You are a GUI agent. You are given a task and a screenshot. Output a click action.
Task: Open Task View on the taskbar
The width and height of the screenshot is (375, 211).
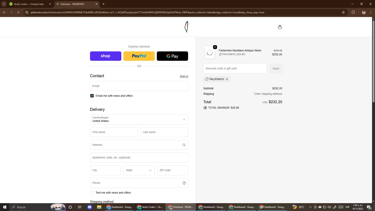[80, 207]
